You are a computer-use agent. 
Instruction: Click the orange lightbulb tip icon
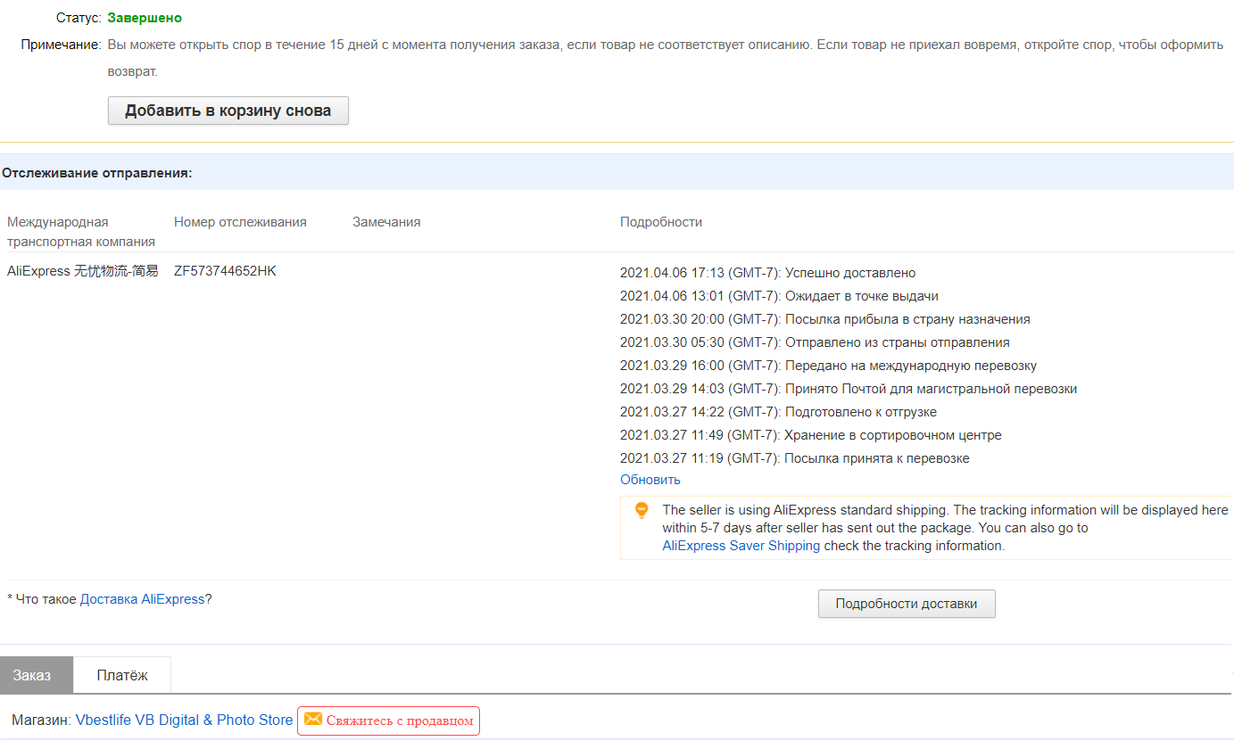(x=641, y=511)
